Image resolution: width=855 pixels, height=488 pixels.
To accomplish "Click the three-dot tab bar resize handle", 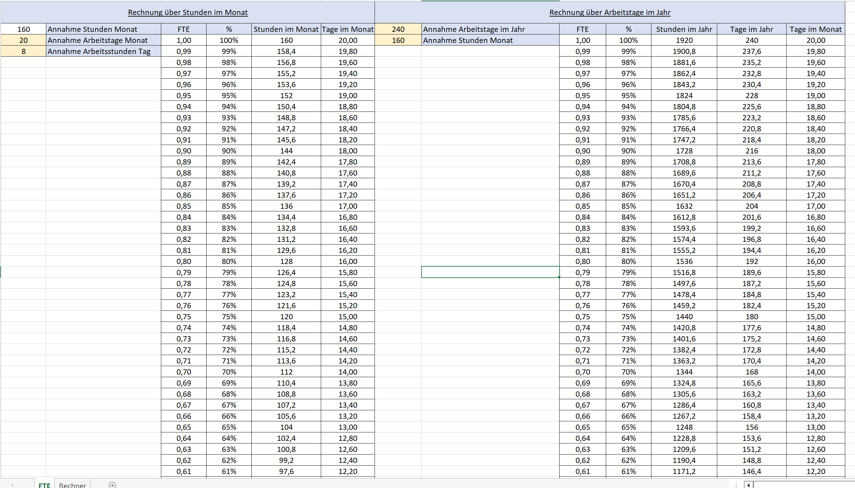I will pos(736,485).
